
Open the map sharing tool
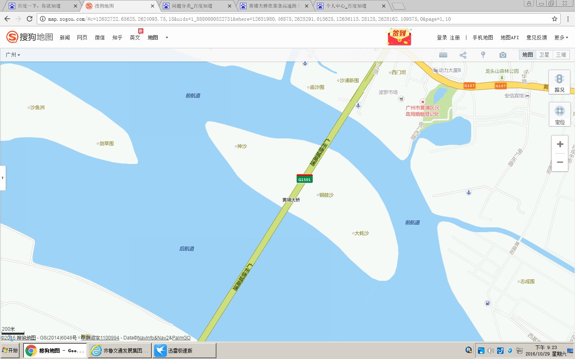[463, 55]
